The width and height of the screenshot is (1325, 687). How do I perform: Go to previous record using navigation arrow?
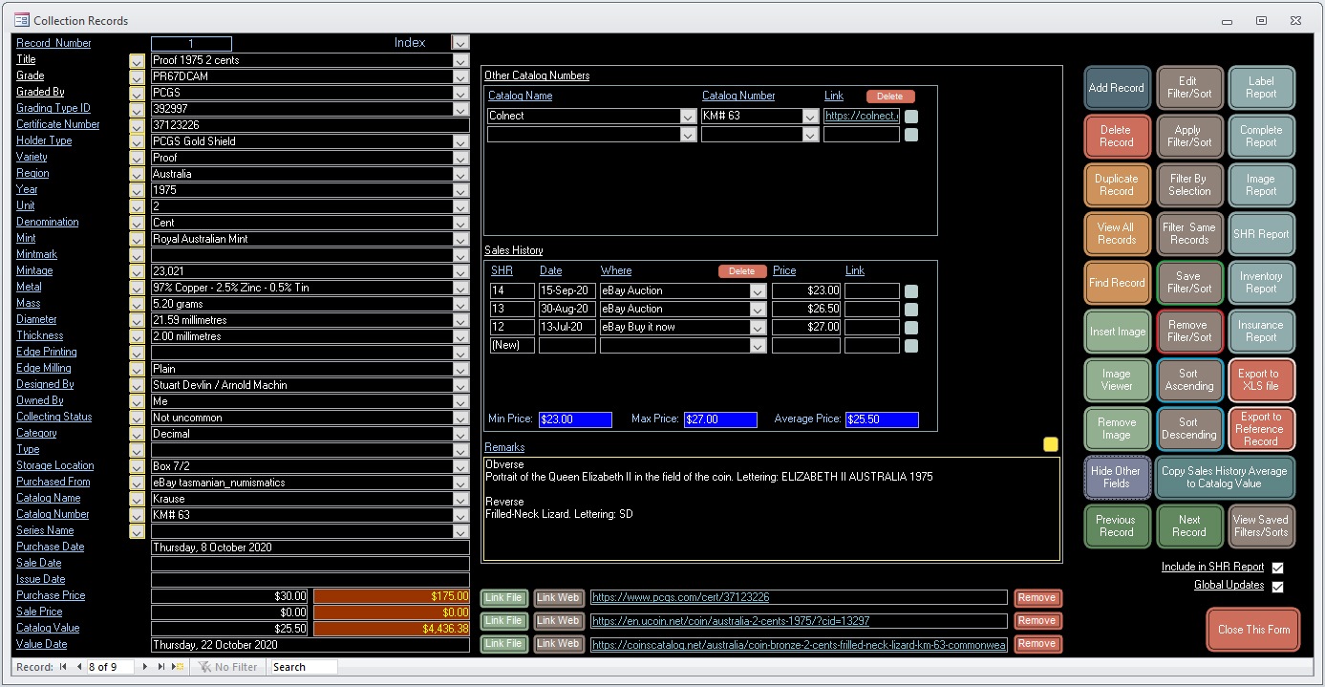78,667
